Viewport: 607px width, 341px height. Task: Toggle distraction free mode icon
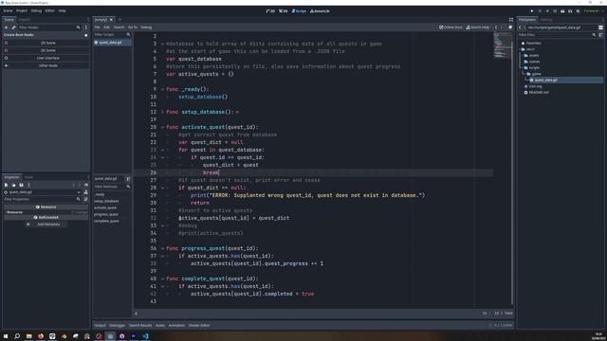click(511, 19)
